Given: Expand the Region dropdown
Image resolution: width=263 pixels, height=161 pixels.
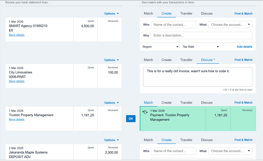Looking at the screenshot, I should [x=160, y=47].
